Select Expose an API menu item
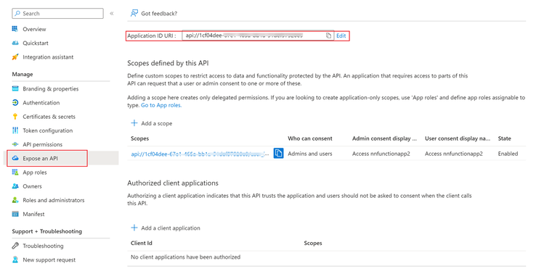 47,158
